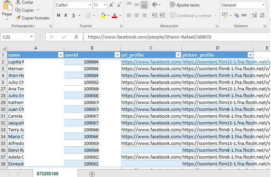Open the Facebook link in cell C2
The height and width of the screenshot is (177, 271).
point(151,62)
